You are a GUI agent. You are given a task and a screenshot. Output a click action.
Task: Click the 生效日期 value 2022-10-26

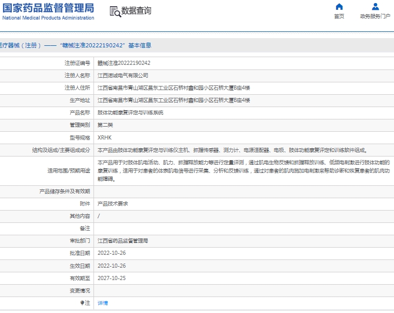tap(111, 266)
